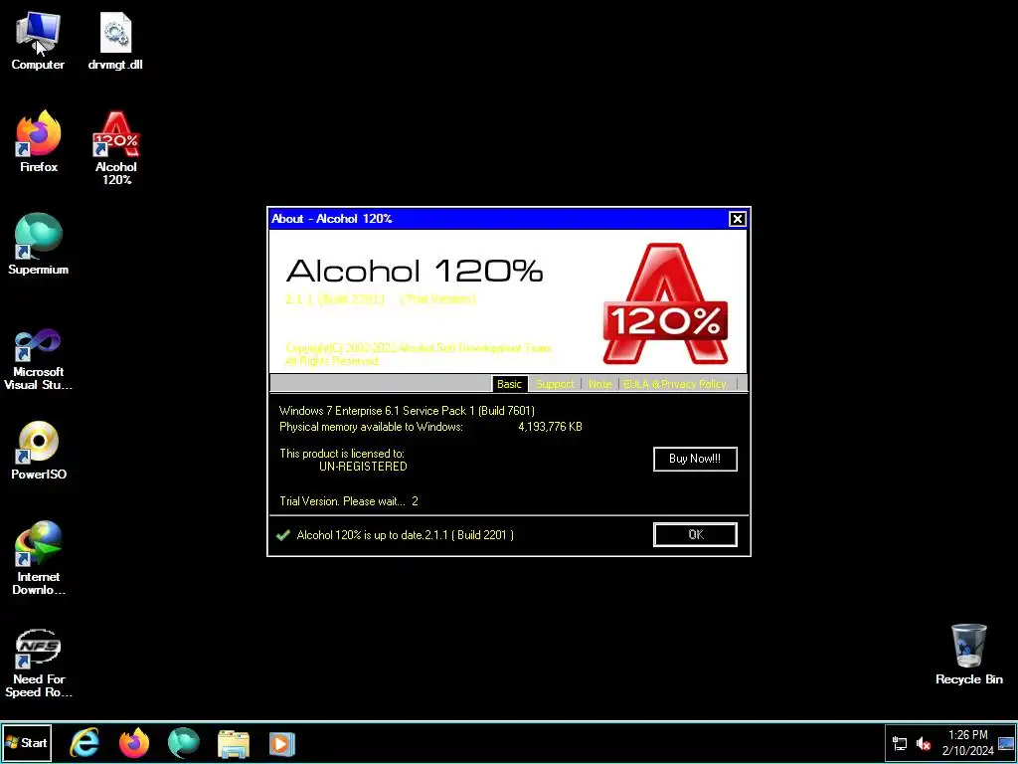The height and width of the screenshot is (764, 1018).
Task: Click the 'Trial Version. Please wait...' text
Action: [x=342, y=501]
